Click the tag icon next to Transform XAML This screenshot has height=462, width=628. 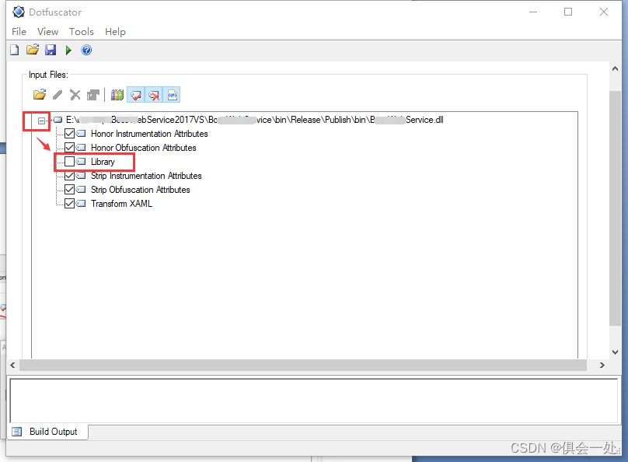point(82,204)
